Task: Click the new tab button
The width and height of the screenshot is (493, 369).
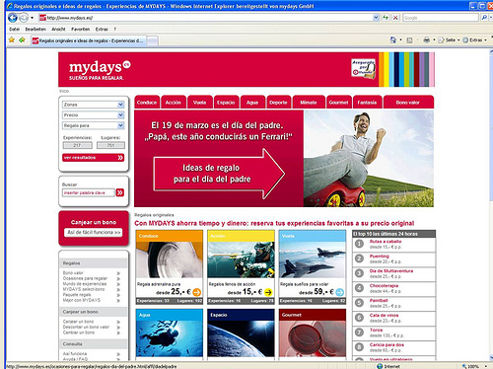Action: [x=152, y=40]
